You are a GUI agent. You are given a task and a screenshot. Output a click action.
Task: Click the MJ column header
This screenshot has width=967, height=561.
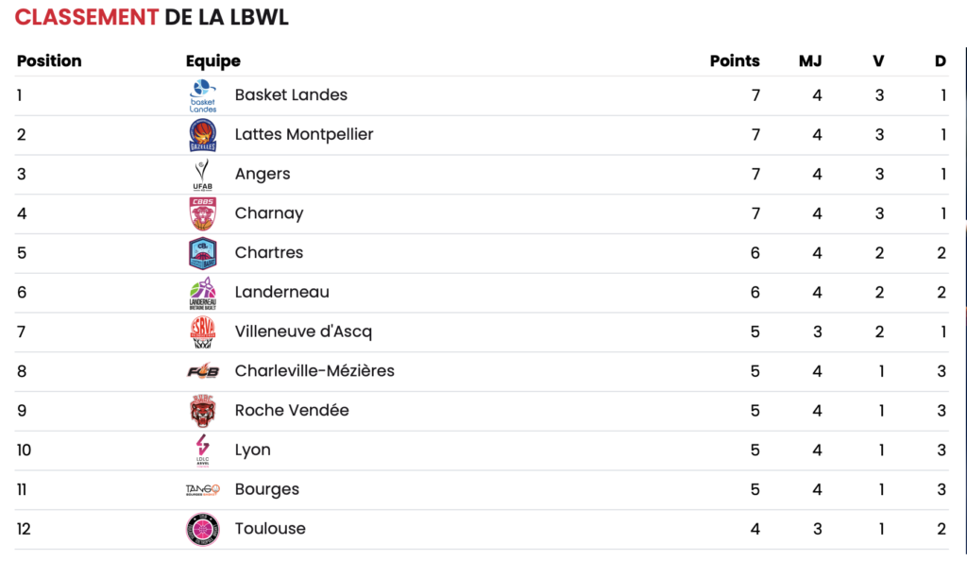810,61
